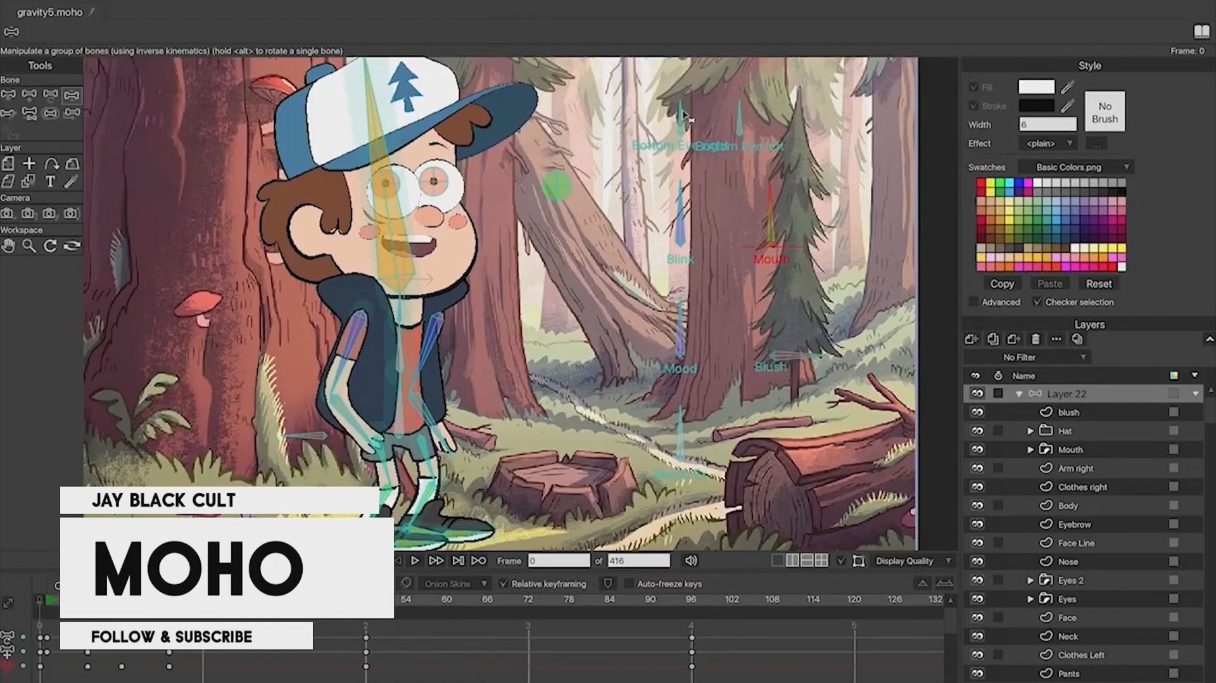Select the Text layer T tool
The image size is (1216, 683).
(50, 181)
